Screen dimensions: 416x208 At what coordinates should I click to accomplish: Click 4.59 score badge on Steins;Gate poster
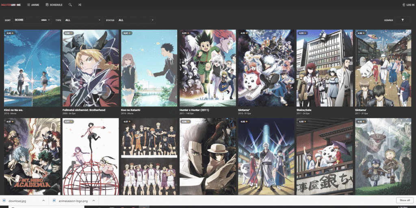[302, 33]
